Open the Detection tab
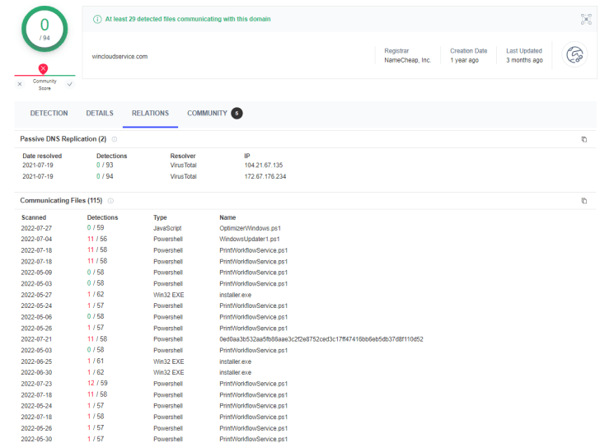Screen dimensions: 614x443 coord(49,114)
